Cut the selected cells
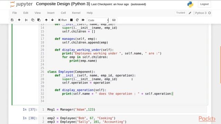This screenshot has height=124, width=221. [x=26, y=20]
